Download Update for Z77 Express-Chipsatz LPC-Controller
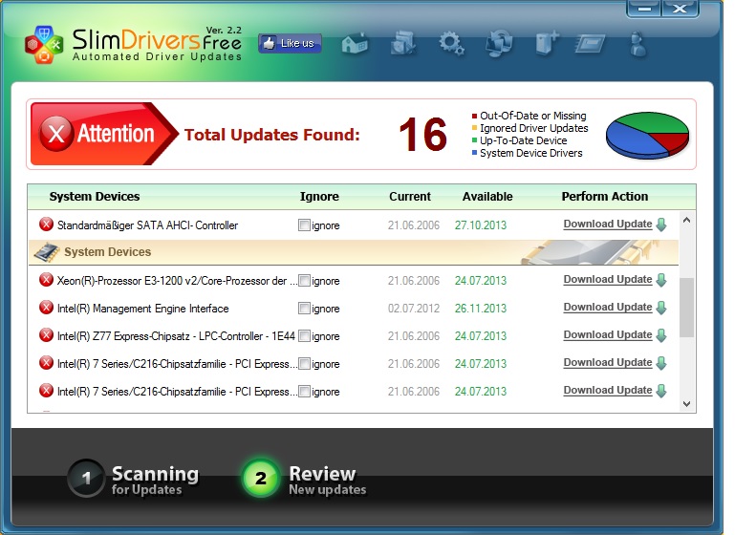Viewport: 756px width, 535px height. (608, 335)
